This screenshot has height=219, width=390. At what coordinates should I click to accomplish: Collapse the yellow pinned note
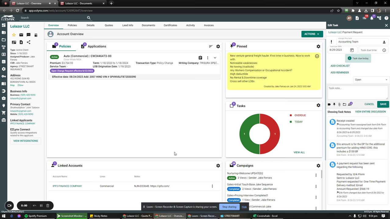tap(317, 56)
